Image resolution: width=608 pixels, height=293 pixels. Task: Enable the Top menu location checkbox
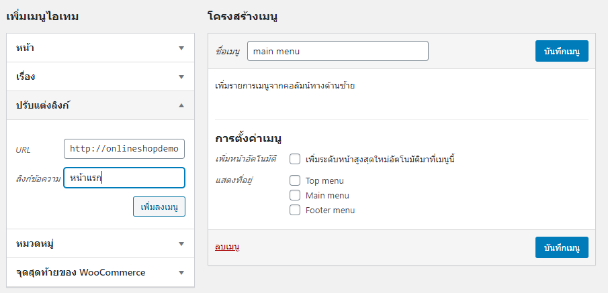click(x=295, y=180)
